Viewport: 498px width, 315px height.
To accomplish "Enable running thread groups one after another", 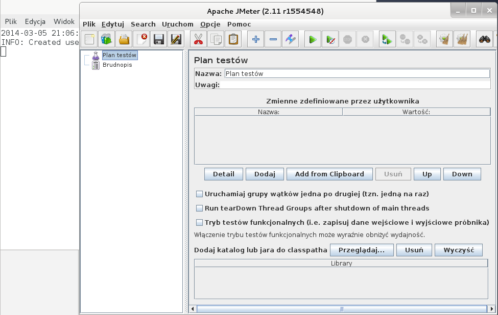I will [x=200, y=194].
